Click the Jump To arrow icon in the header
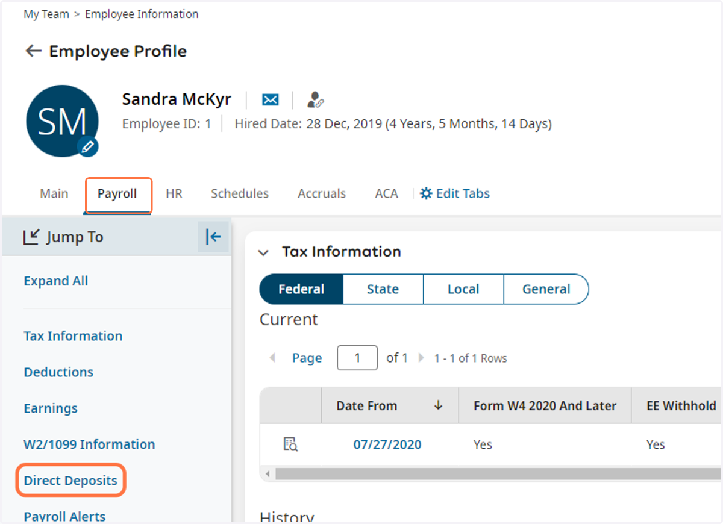Image resolution: width=723 pixels, height=524 pixels. tap(31, 237)
